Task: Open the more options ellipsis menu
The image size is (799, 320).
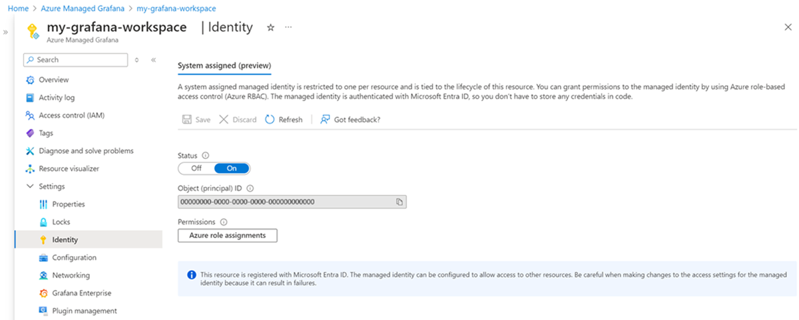Action: tap(288, 28)
